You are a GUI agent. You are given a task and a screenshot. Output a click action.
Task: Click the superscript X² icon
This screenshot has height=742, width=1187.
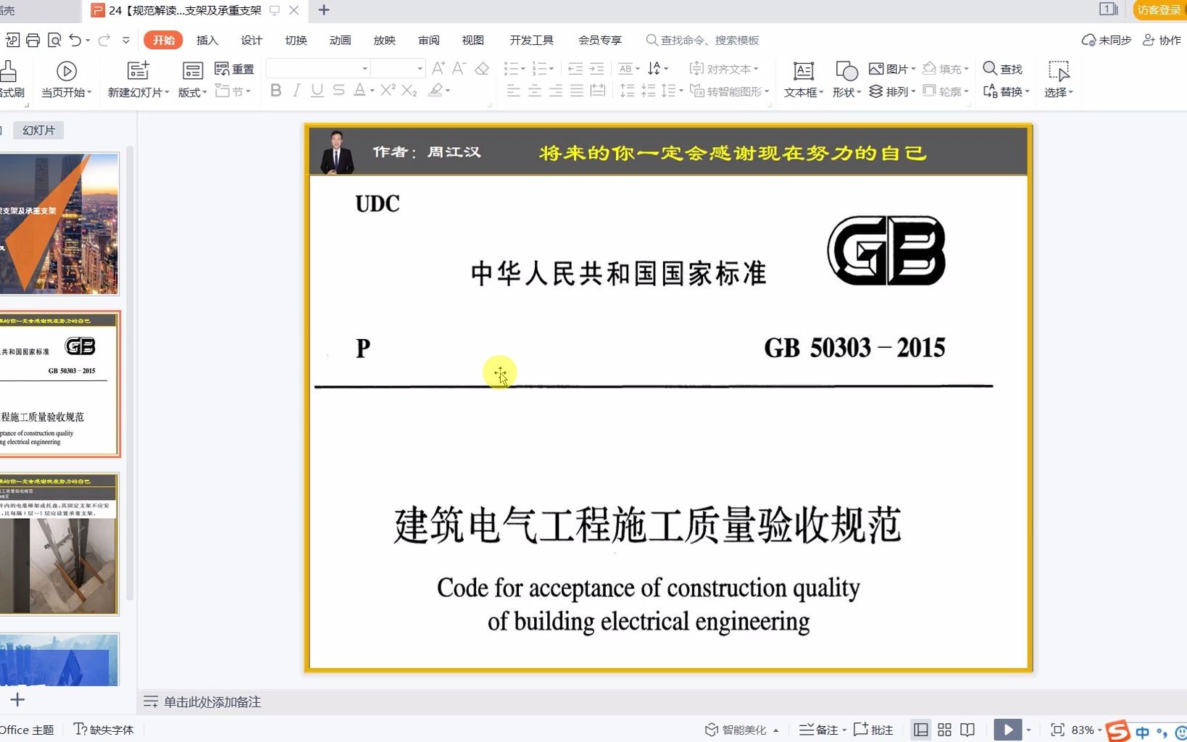tap(388, 90)
